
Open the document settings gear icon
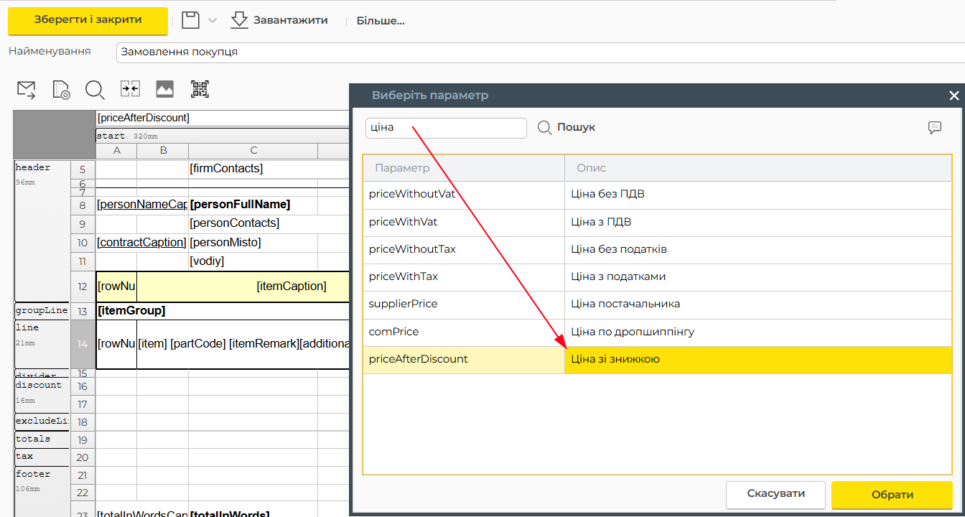[x=61, y=90]
